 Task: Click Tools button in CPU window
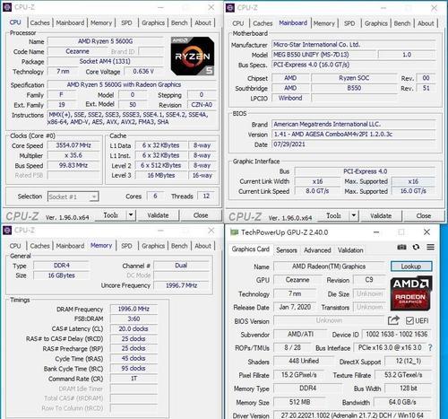pos(110,215)
